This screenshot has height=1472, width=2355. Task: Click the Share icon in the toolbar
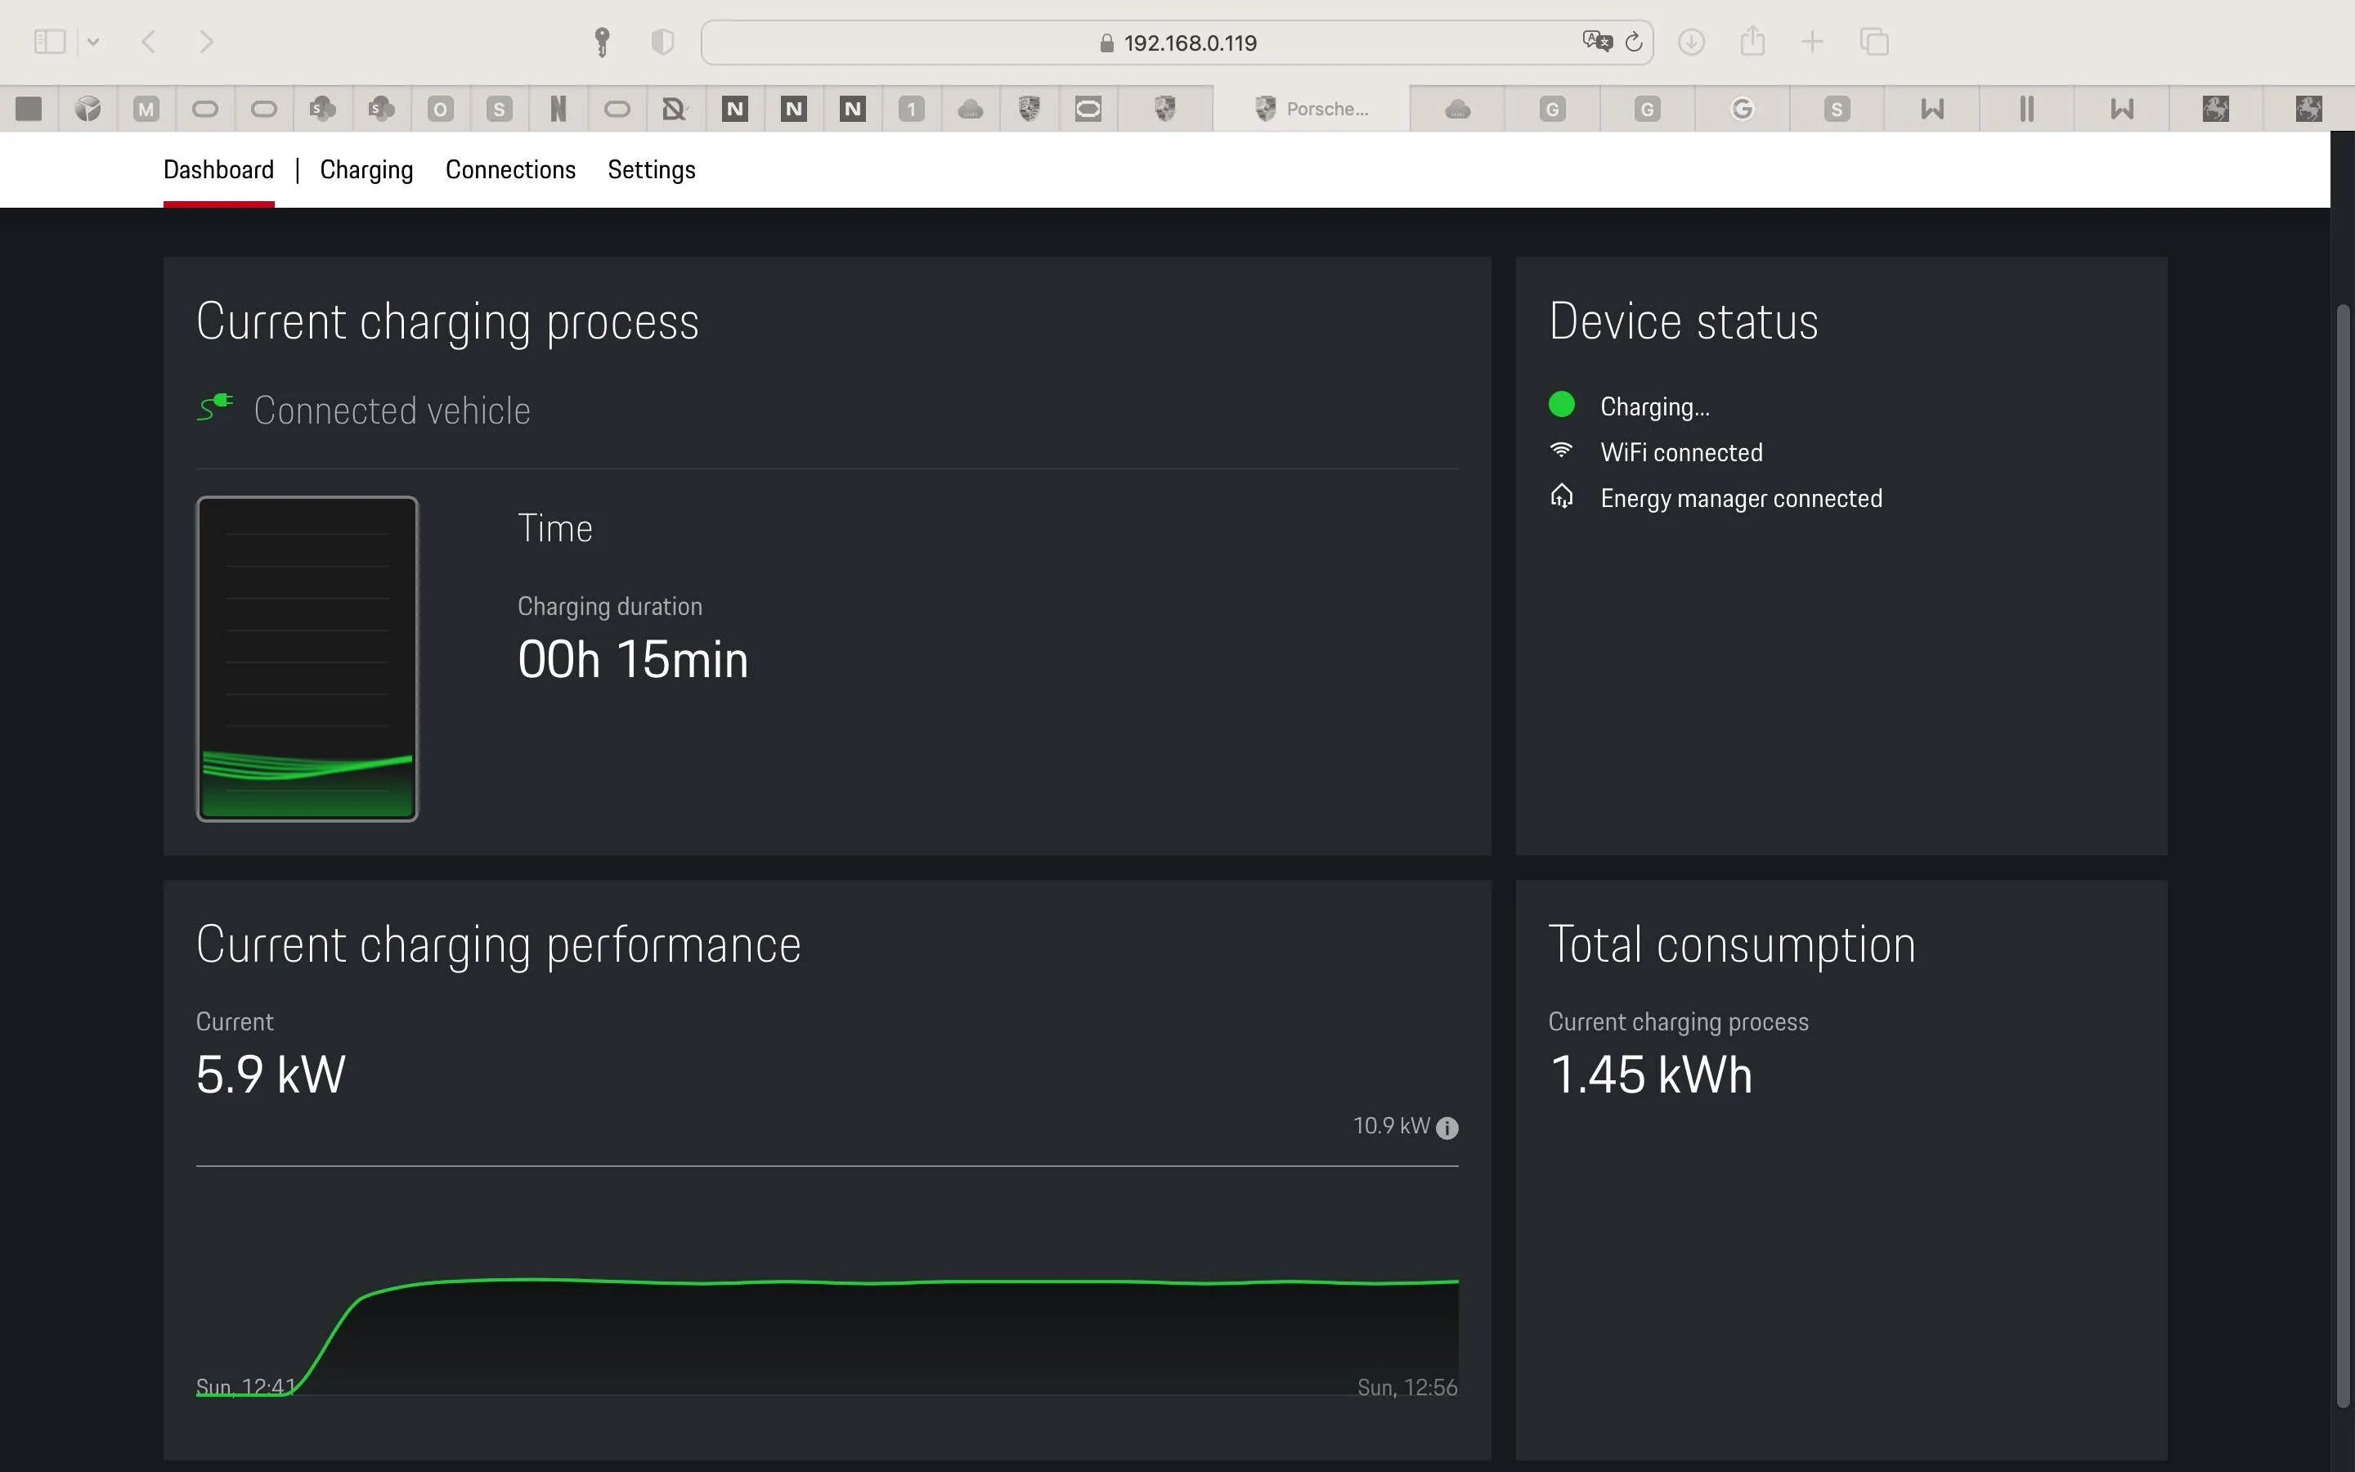1752,41
